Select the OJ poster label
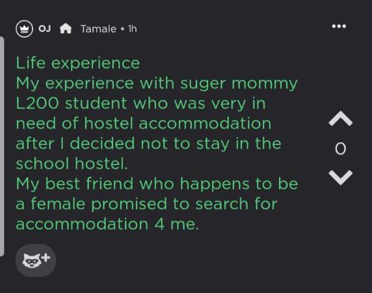372x293 pixels. (45, 29)
